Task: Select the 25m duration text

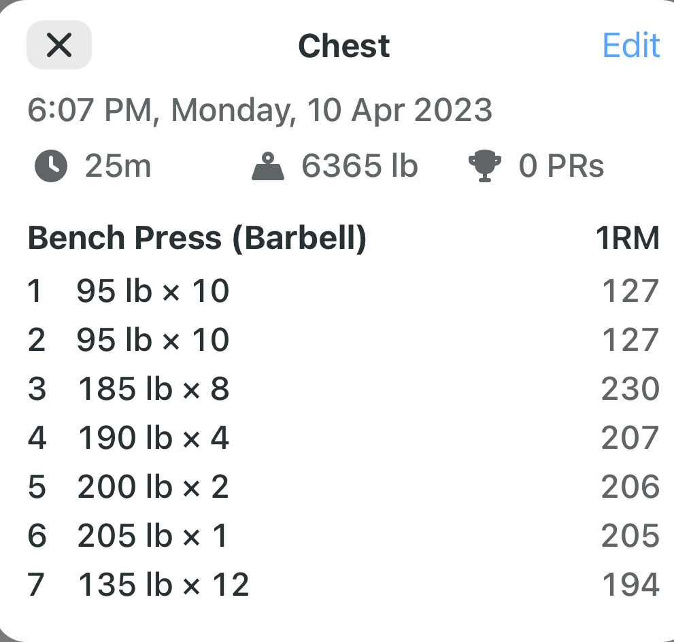Action: 118,166
